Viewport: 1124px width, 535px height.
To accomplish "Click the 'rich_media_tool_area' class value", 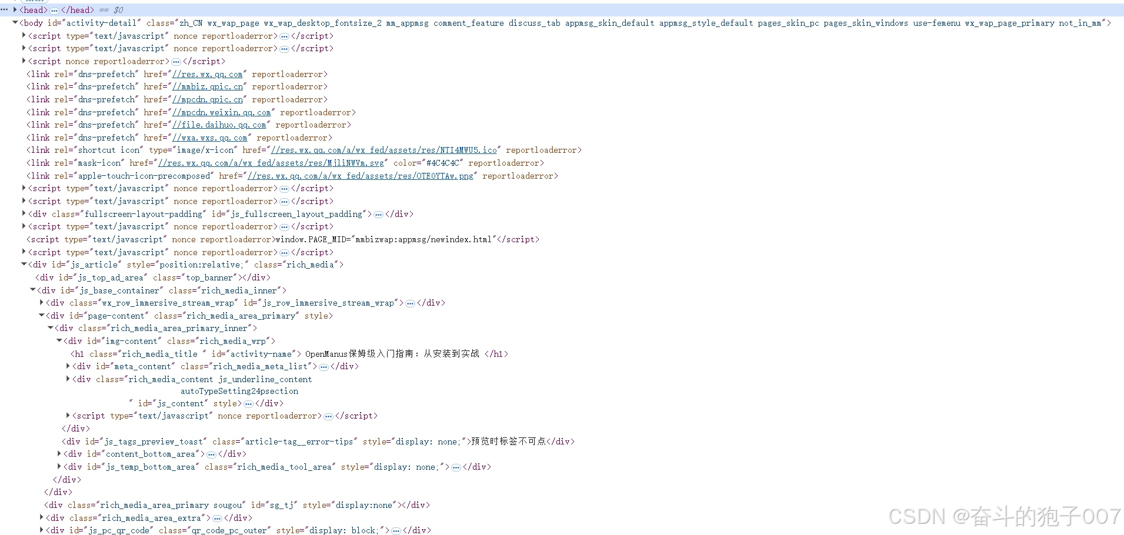I will (284, 467).
